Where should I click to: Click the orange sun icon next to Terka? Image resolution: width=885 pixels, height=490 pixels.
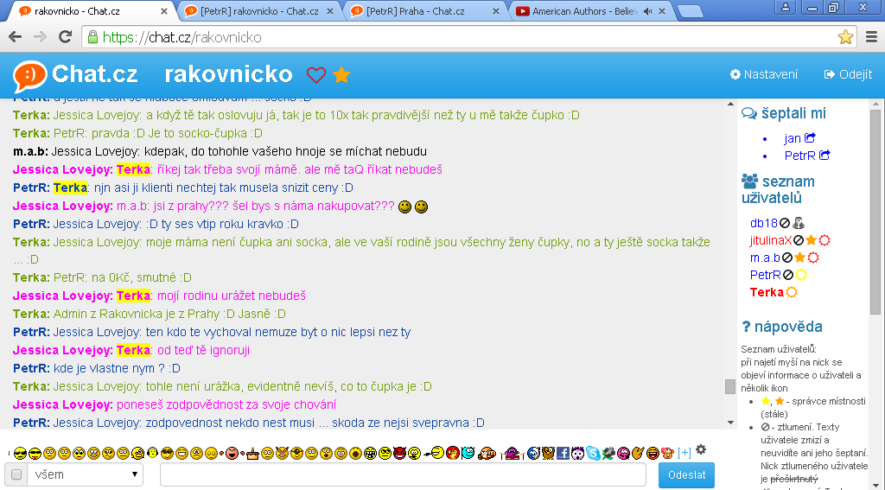pyautogui.click(x=792, y=292)
